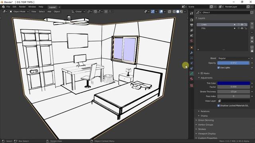Open the View Layer properties tab
Image resolution: width=255 pixels, height=143 pixels.
[x=192, y=30]
